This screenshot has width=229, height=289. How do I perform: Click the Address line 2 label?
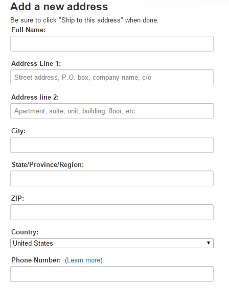tap(35, 97)
